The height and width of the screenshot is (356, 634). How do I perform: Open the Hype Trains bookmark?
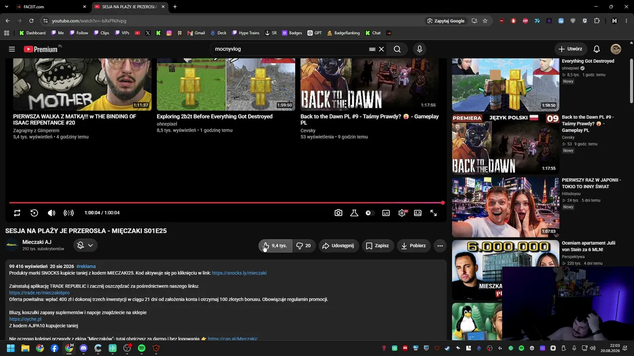[245, 33]
